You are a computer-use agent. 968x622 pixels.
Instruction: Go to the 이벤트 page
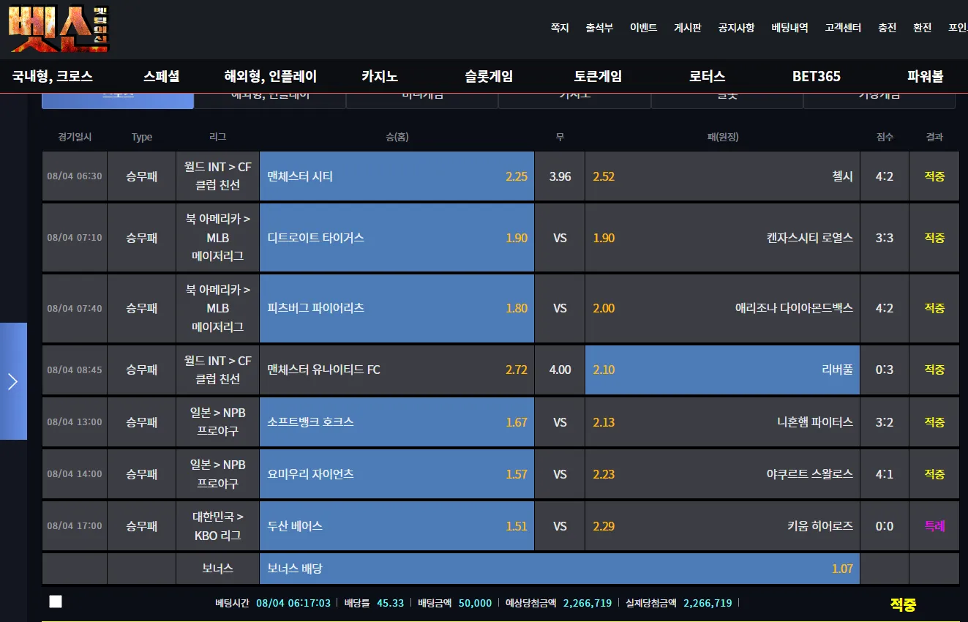click(644, 28)
